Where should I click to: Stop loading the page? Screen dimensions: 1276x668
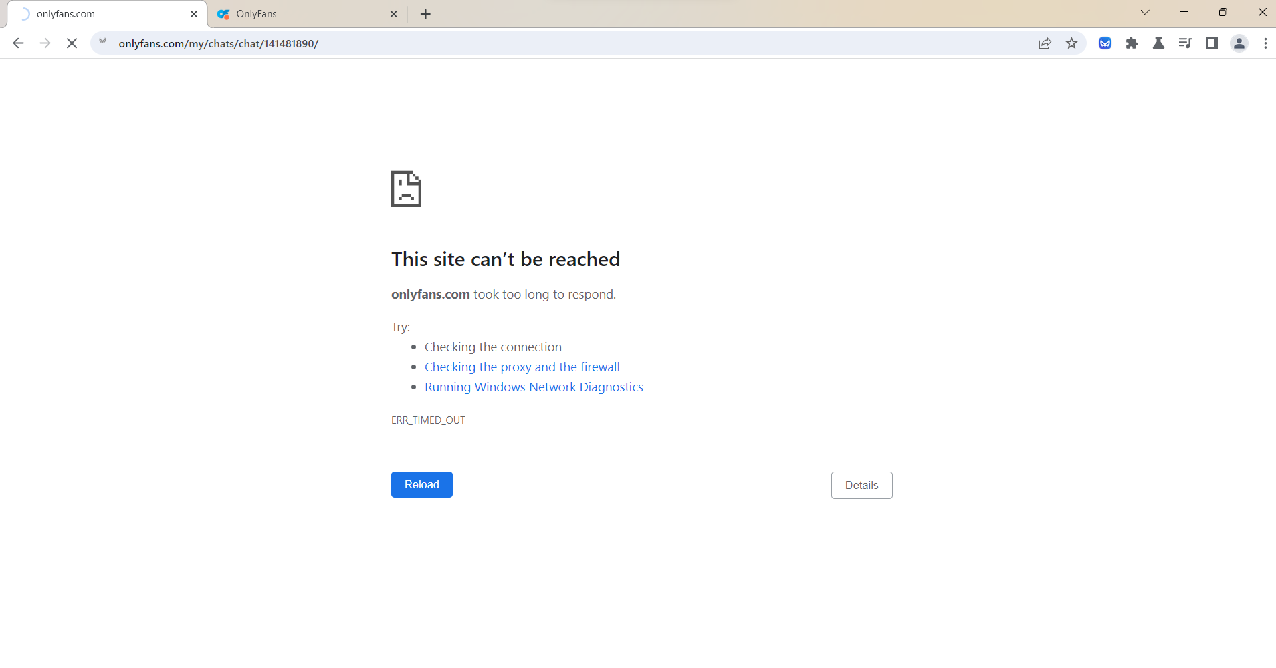coord(72,43)
